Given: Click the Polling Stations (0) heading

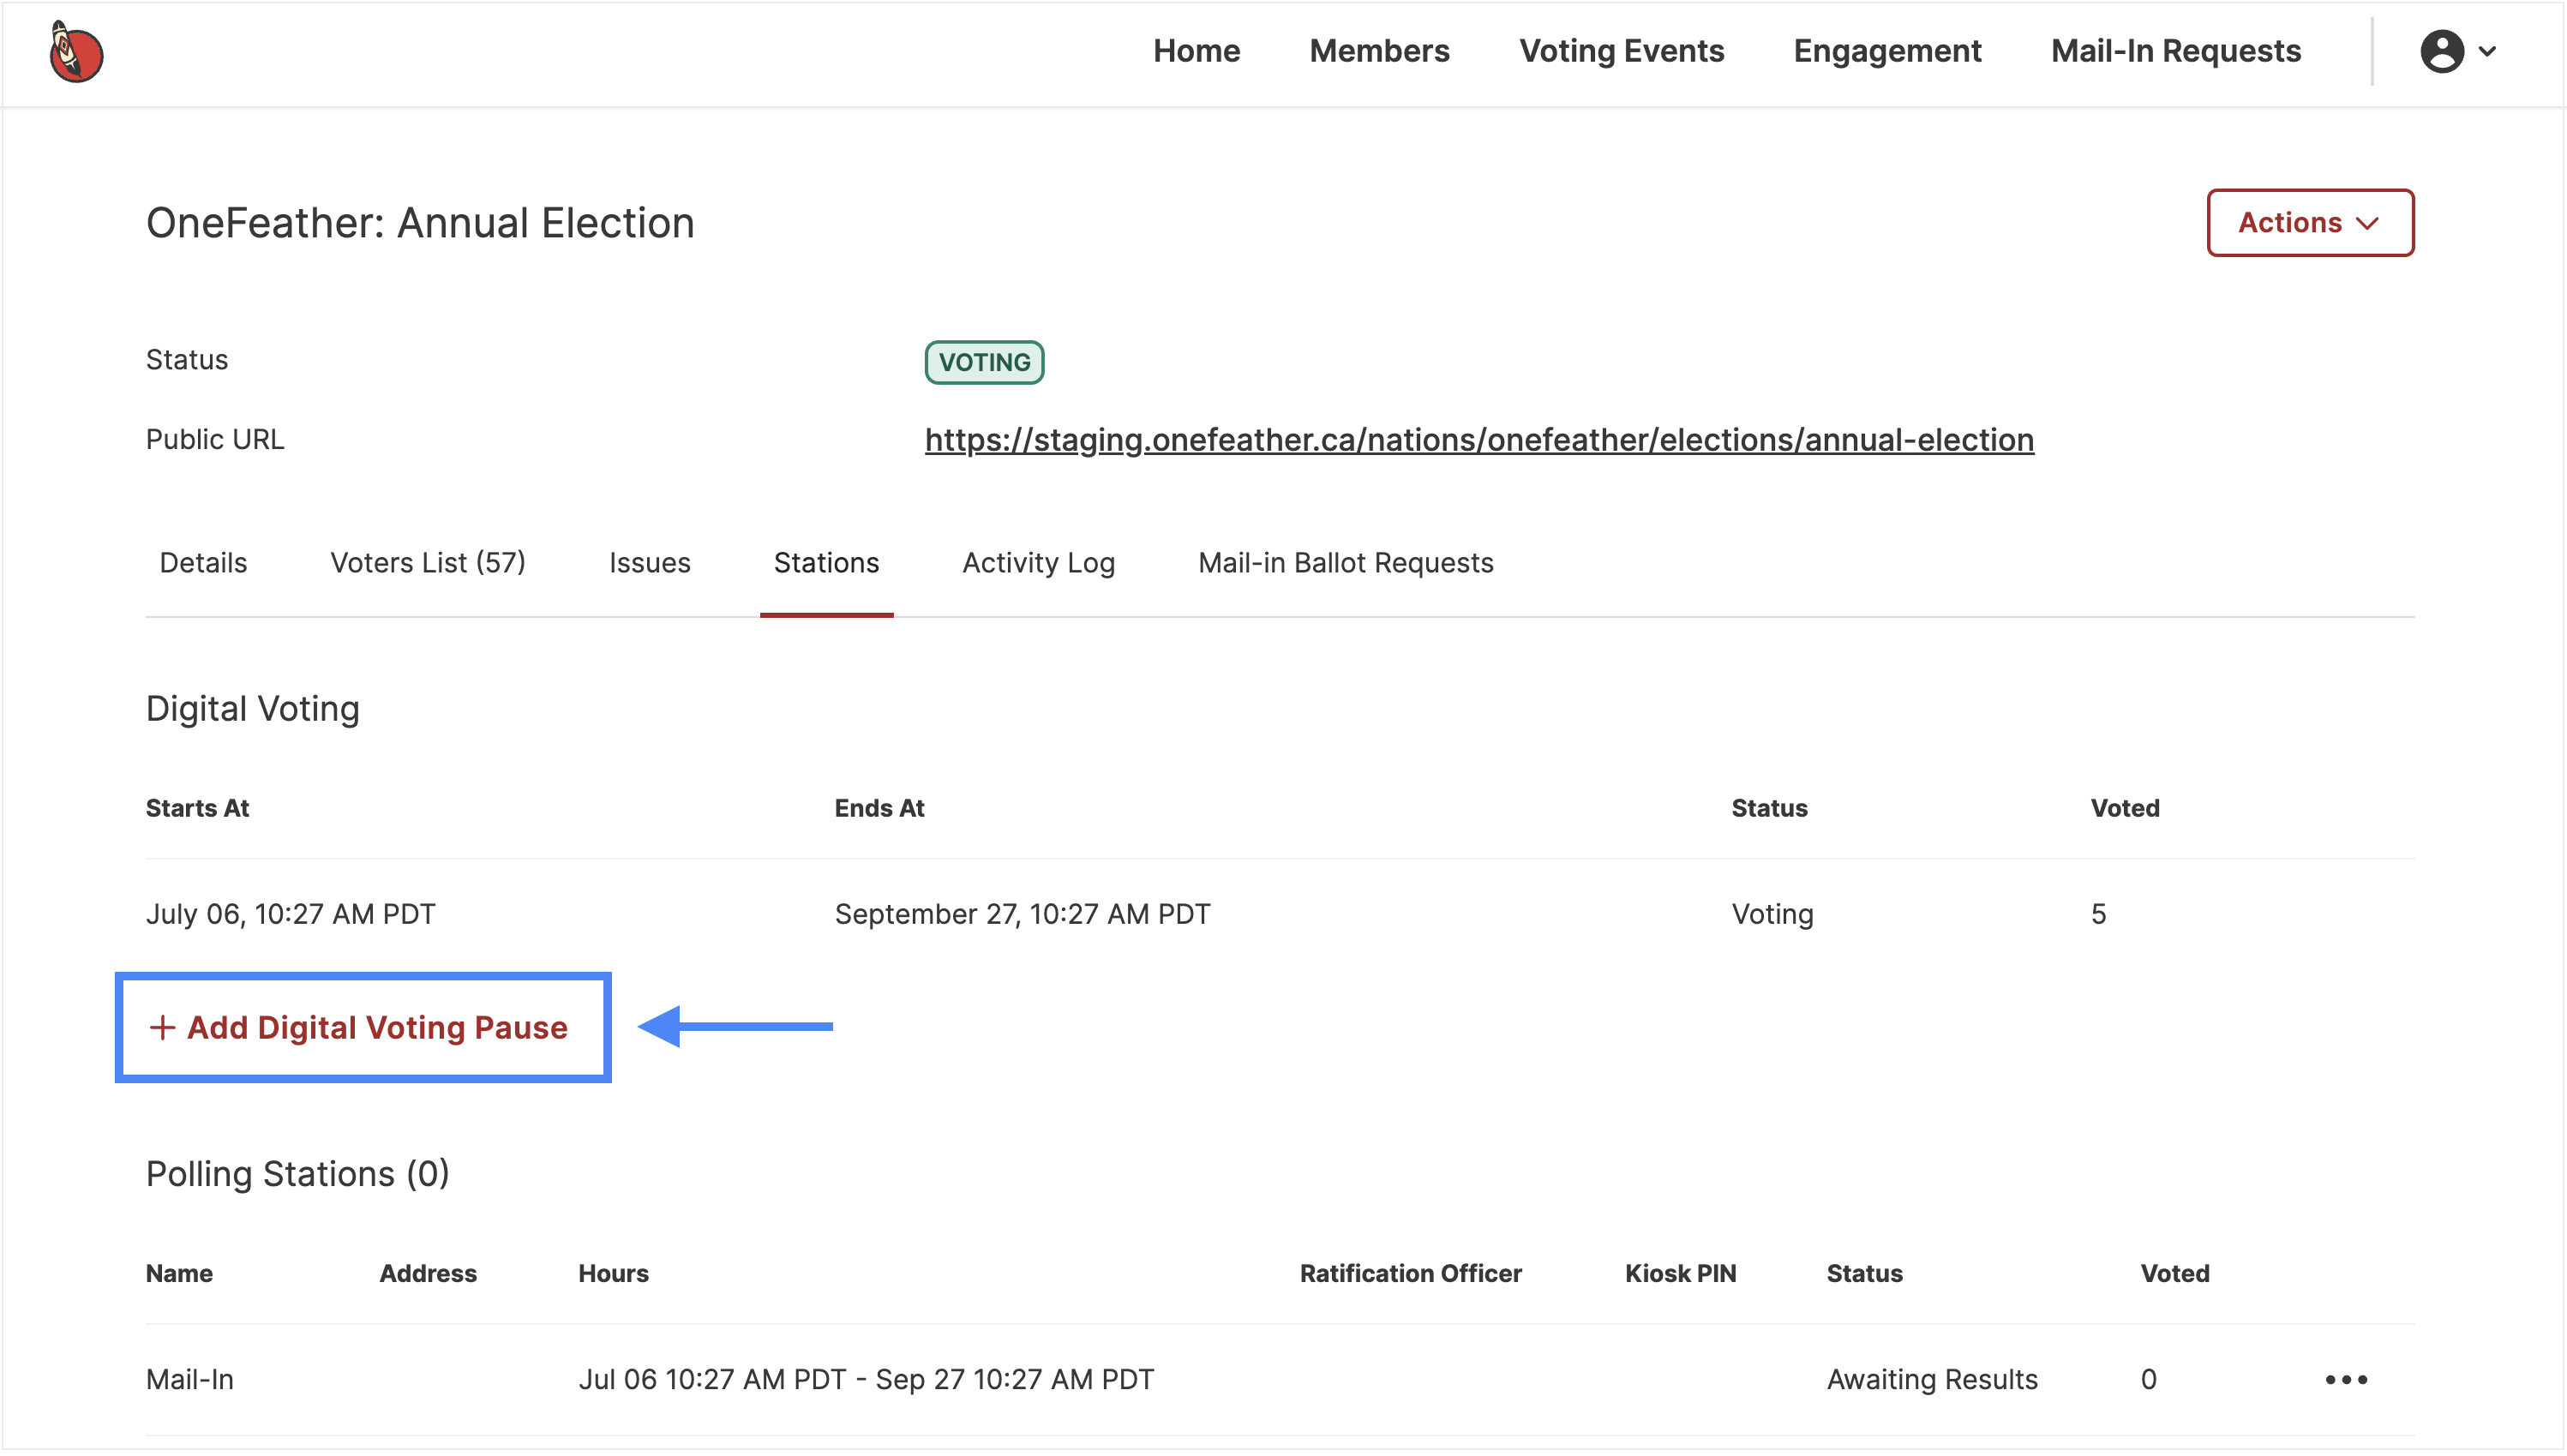Looking at the screenshot, I should (298, 1174).
